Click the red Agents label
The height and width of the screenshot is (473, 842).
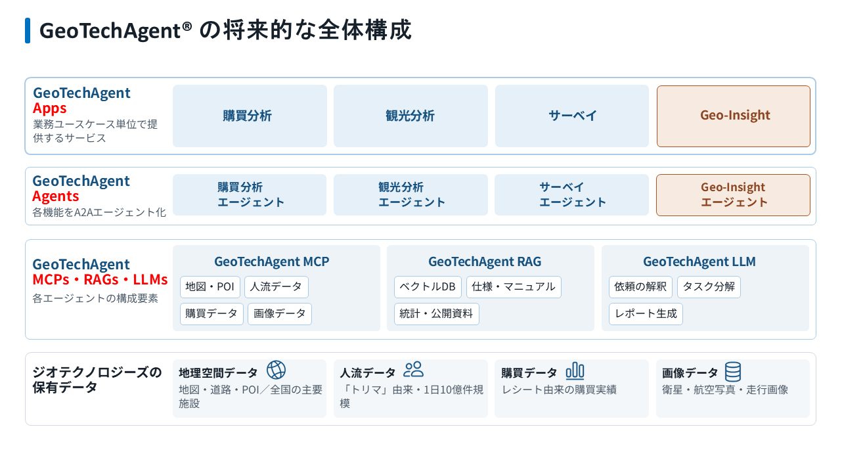click(56, 196)
